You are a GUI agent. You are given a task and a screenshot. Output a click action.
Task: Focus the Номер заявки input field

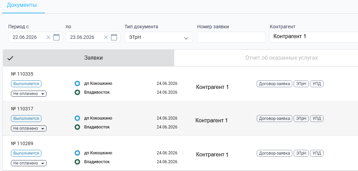click(231, 37)
